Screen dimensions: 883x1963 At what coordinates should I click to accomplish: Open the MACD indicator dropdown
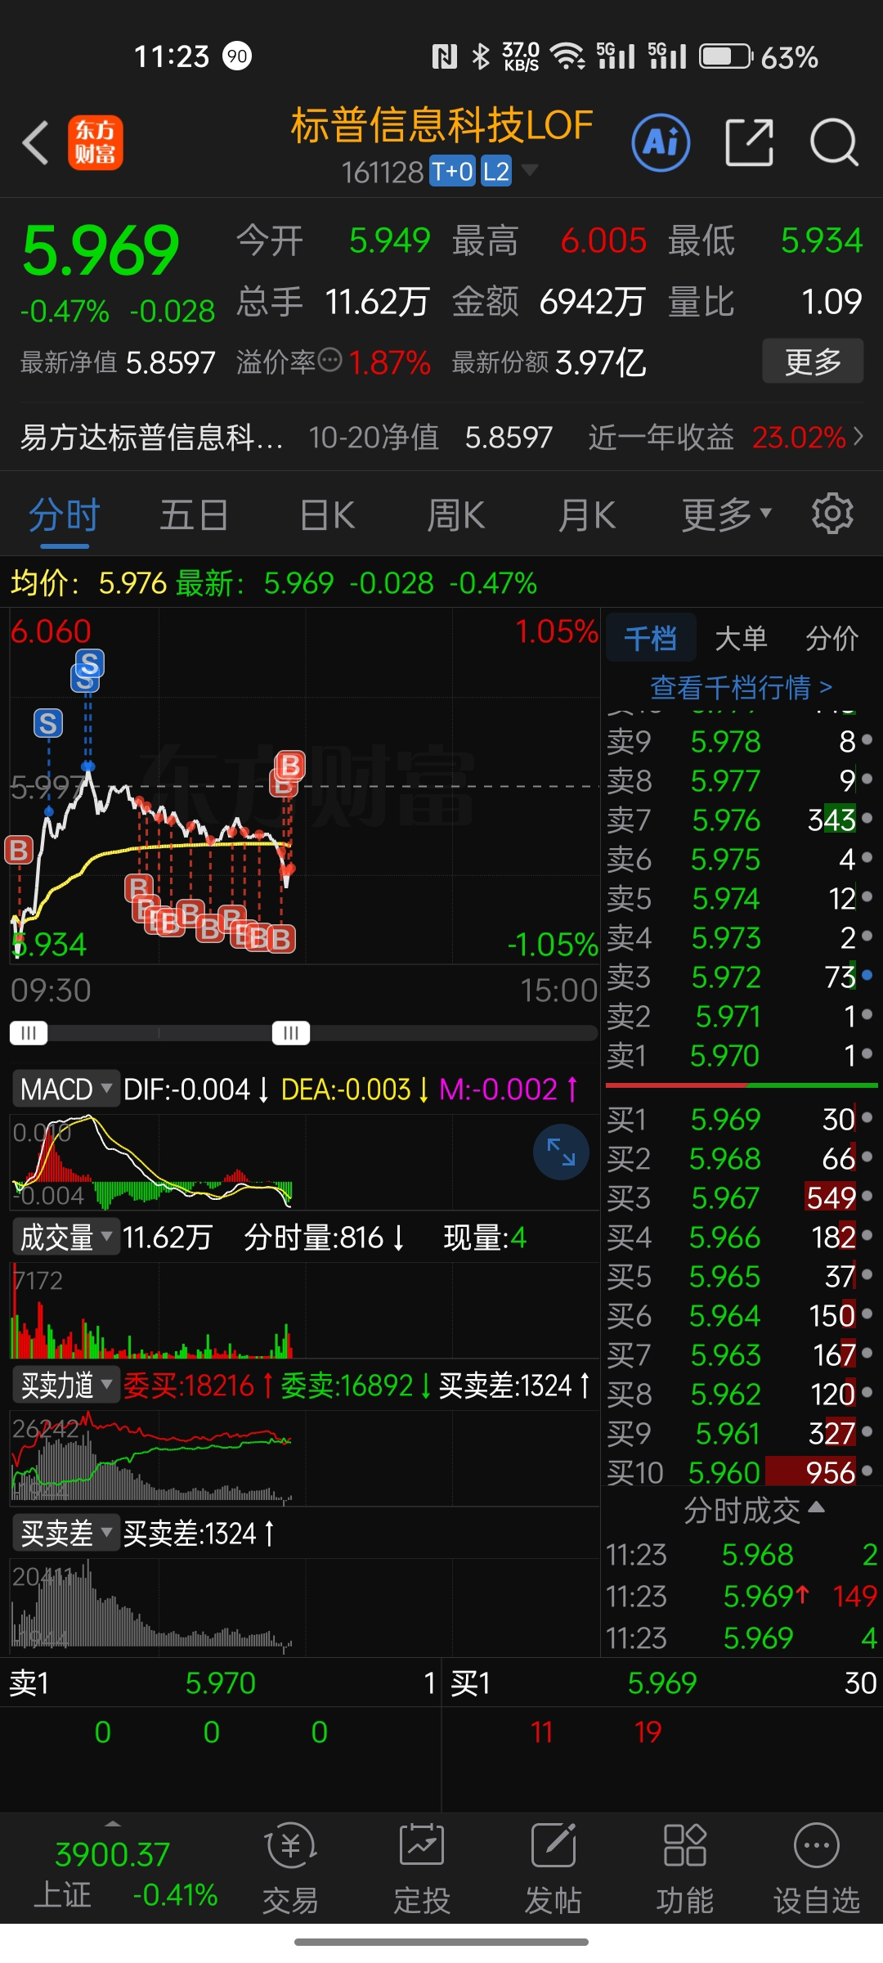click(x=65, y=1089)
